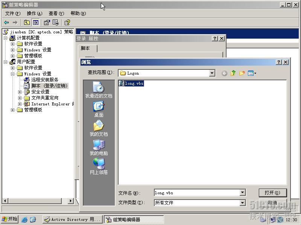Open the 文件名 dropdown arrow

[x=243, y=192]
